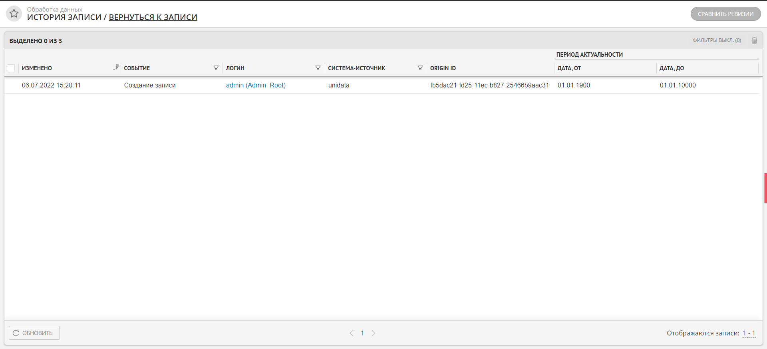This screenshot has width=767, height=349.
Task: Click СРАВНИТЬ РЕВИЗИИ button
Action: [725, 14]
